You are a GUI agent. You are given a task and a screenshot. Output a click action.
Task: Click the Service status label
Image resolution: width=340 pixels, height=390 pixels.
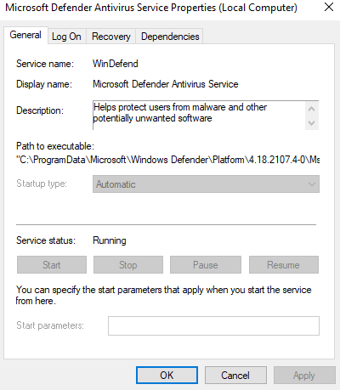click(x=46, y=240)
